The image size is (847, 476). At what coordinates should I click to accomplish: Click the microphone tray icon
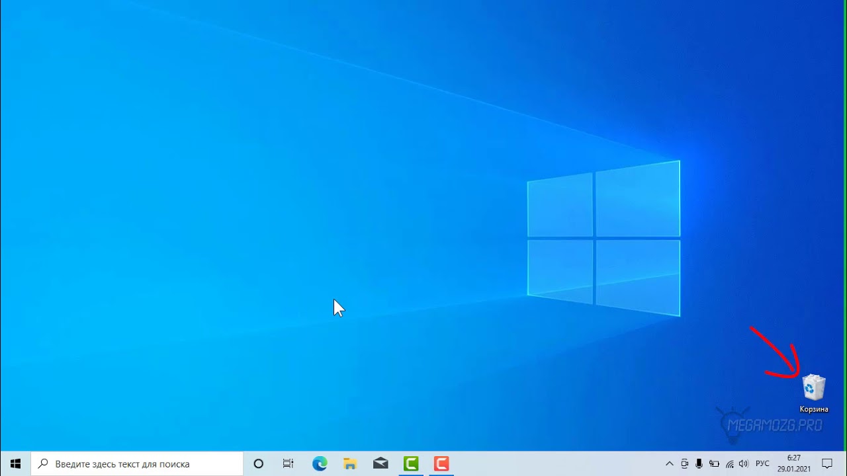point(699,463)
